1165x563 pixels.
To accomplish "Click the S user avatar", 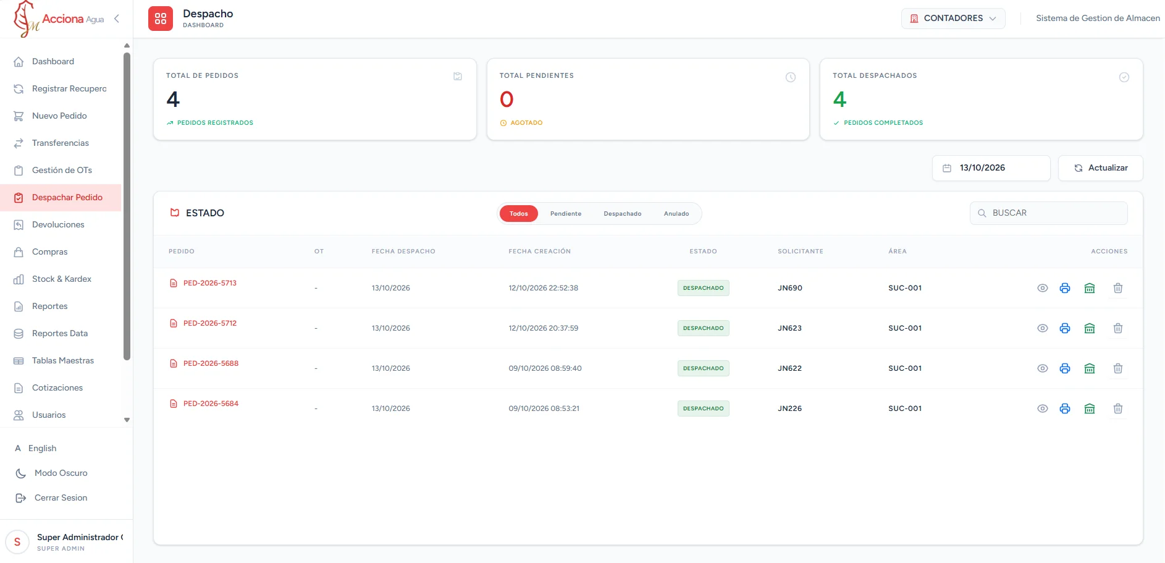I will [17, 542].
